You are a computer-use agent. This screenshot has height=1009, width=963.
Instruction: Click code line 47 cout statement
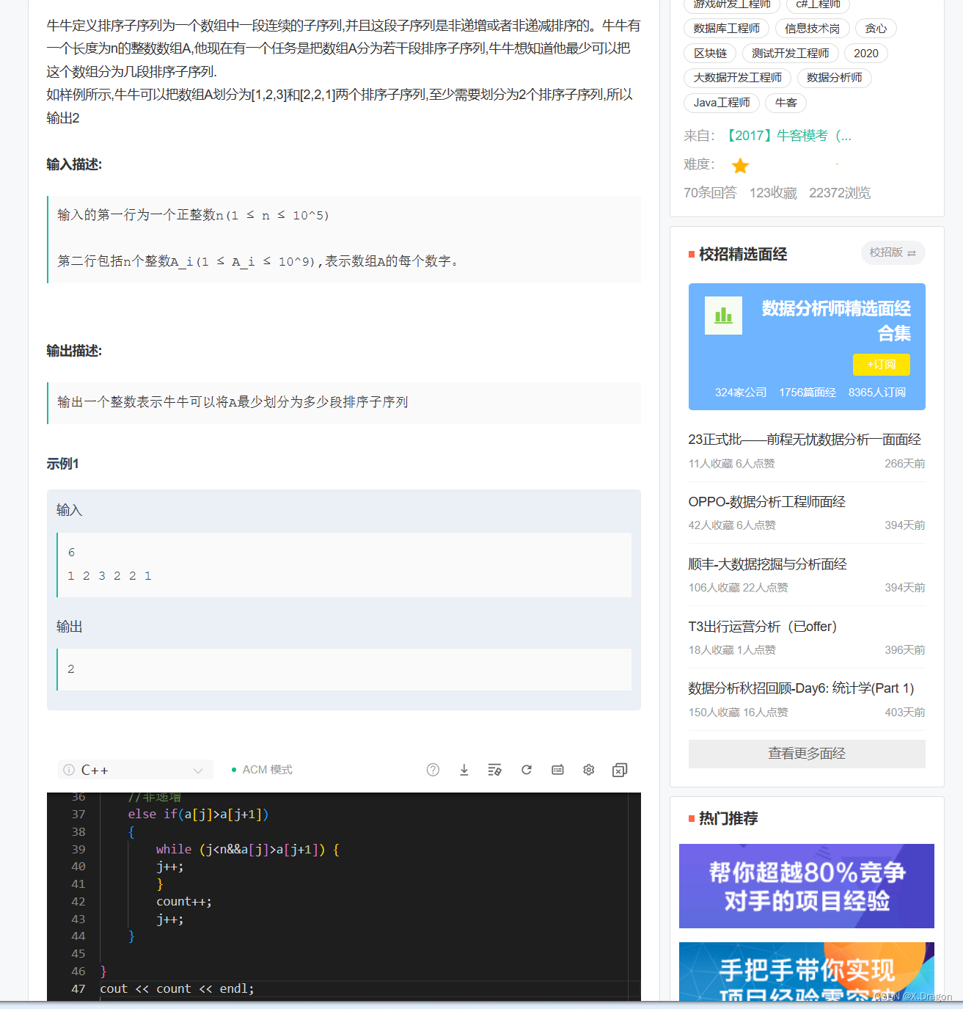[x=177, y=989]
